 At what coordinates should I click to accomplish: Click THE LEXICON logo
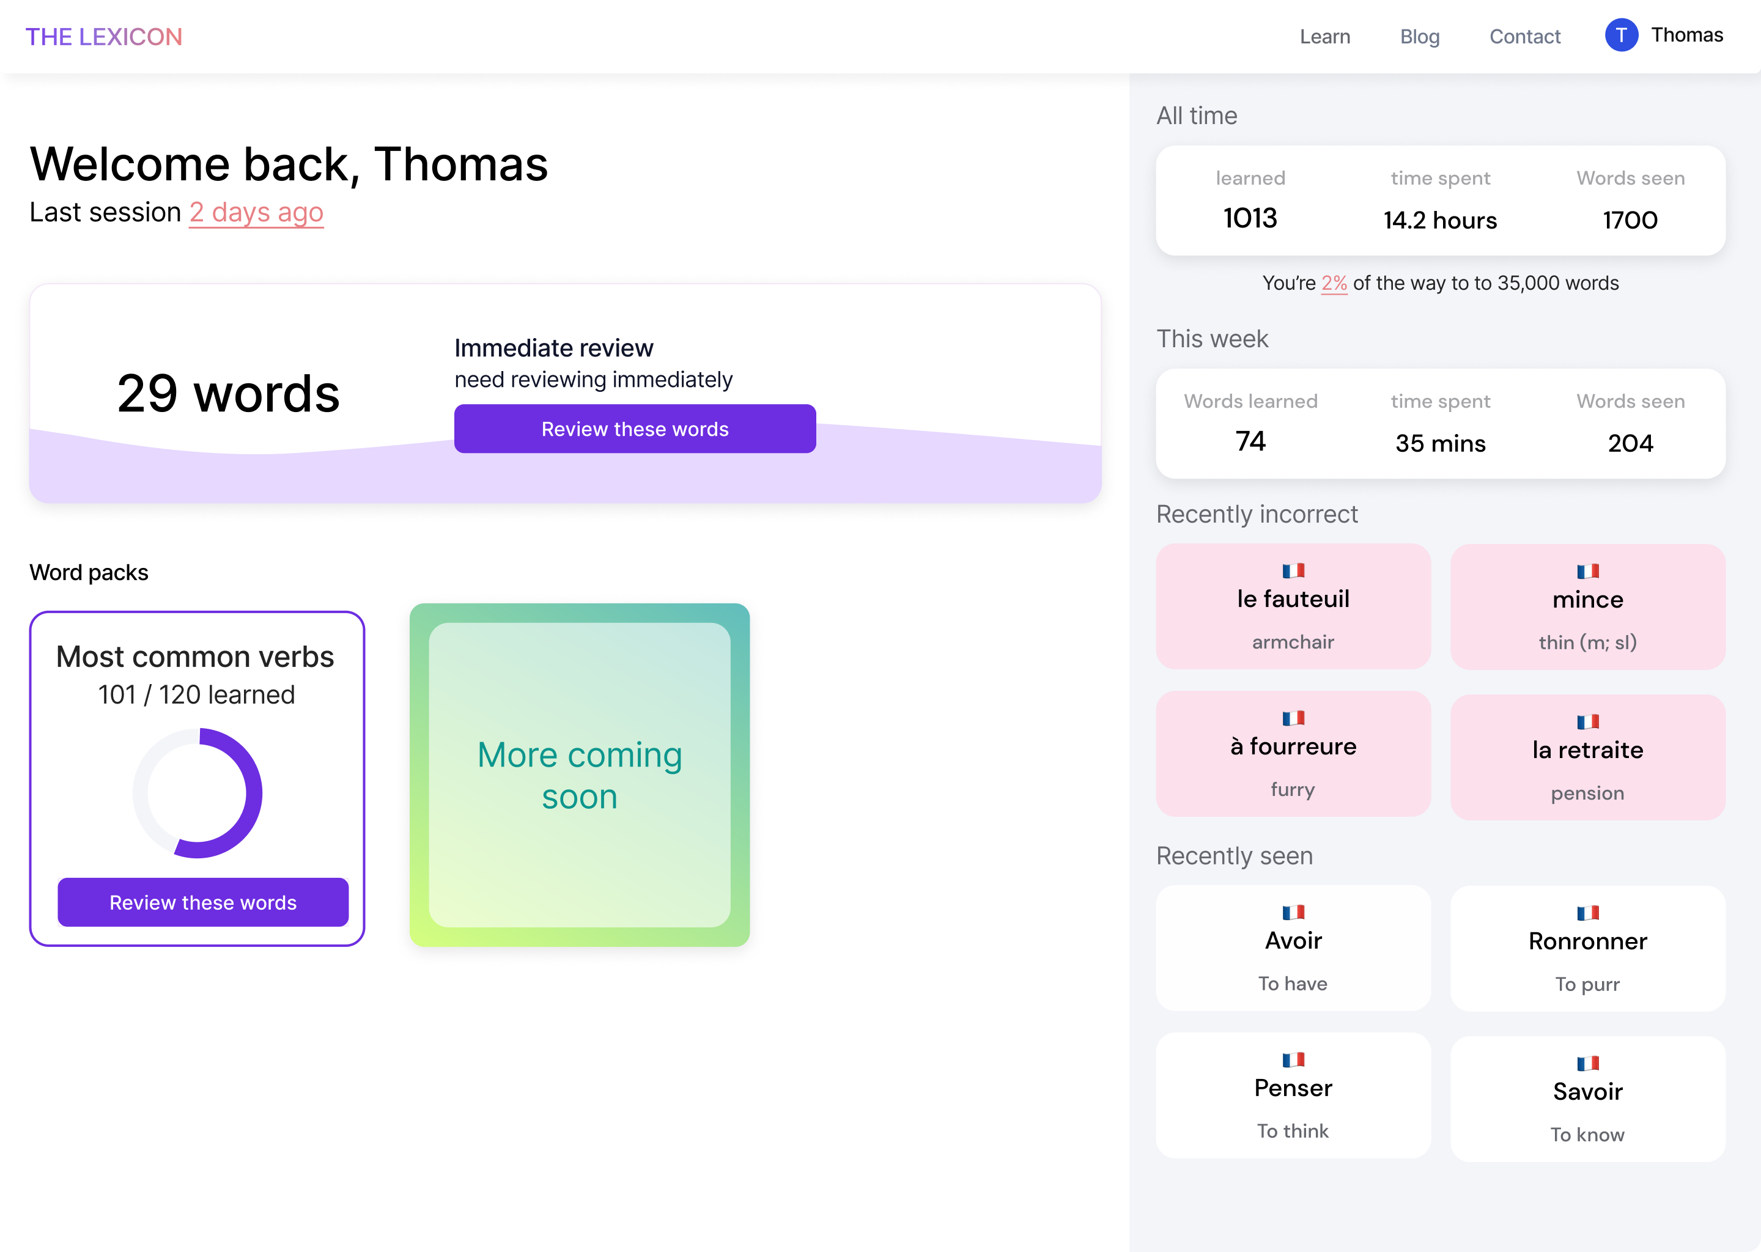105,36
